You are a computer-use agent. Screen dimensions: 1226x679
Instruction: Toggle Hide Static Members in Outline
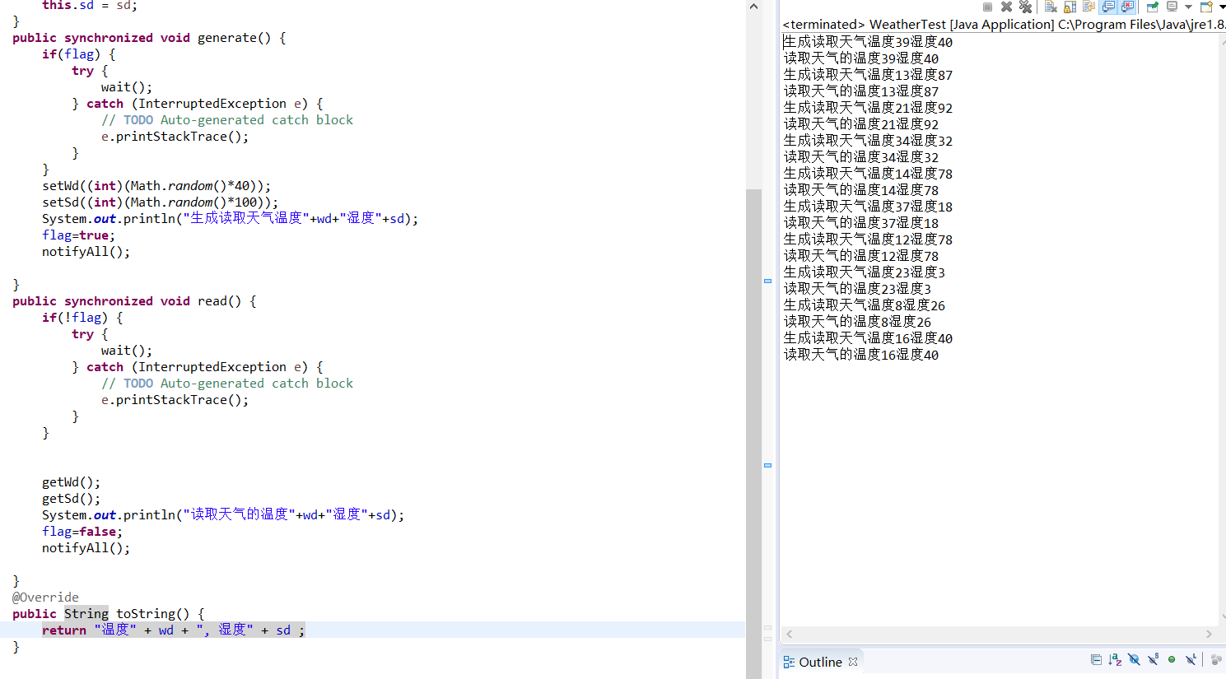(x=1154, y=659)
